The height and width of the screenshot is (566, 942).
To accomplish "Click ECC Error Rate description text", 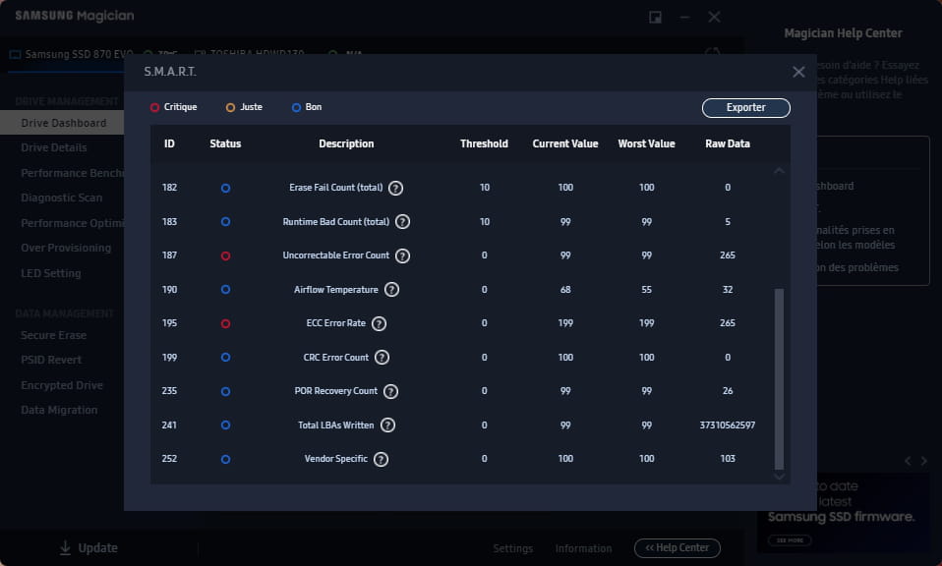I will click(x=336, y=323).
